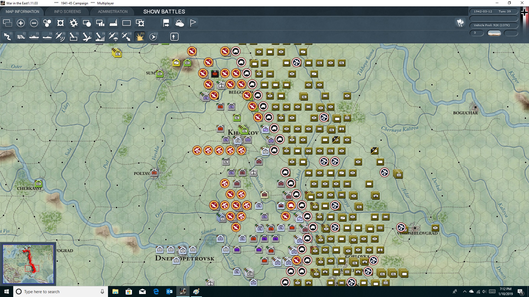Open the F2 rail transport mode

tap(21, 37)
